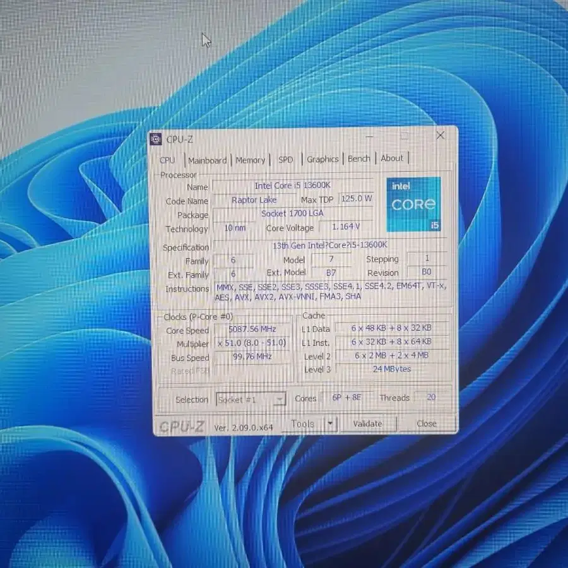Click the Close button at bottom
The image size is (568, 568).
(x=427, y=423)
